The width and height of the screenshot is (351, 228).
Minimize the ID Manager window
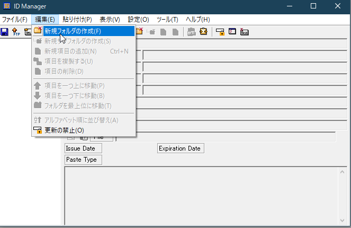(x=290, y=6)
